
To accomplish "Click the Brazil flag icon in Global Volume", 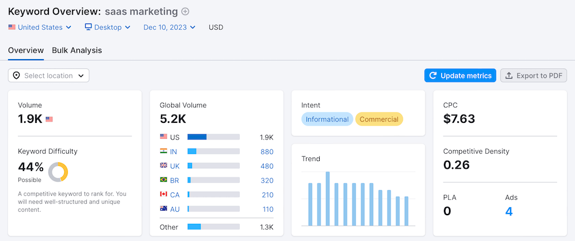I will pyautogui.click(x=164, y=180).
